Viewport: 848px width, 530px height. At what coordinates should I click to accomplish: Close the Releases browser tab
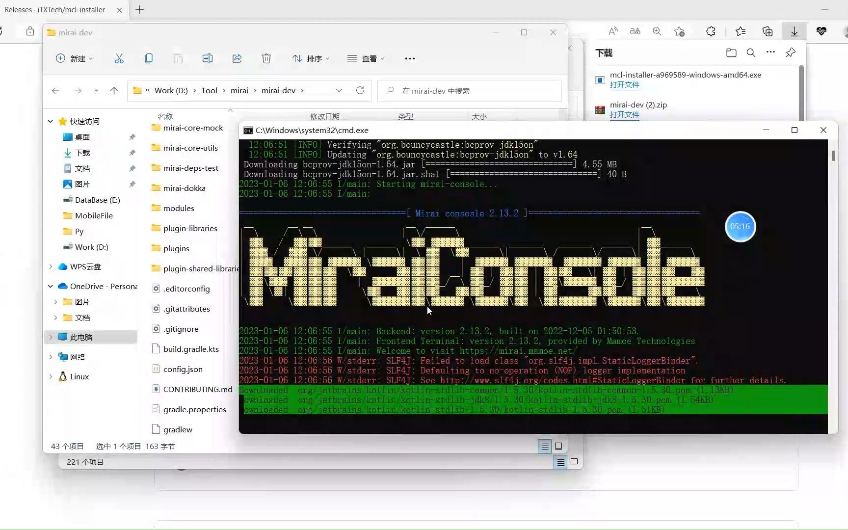(119, 9)
